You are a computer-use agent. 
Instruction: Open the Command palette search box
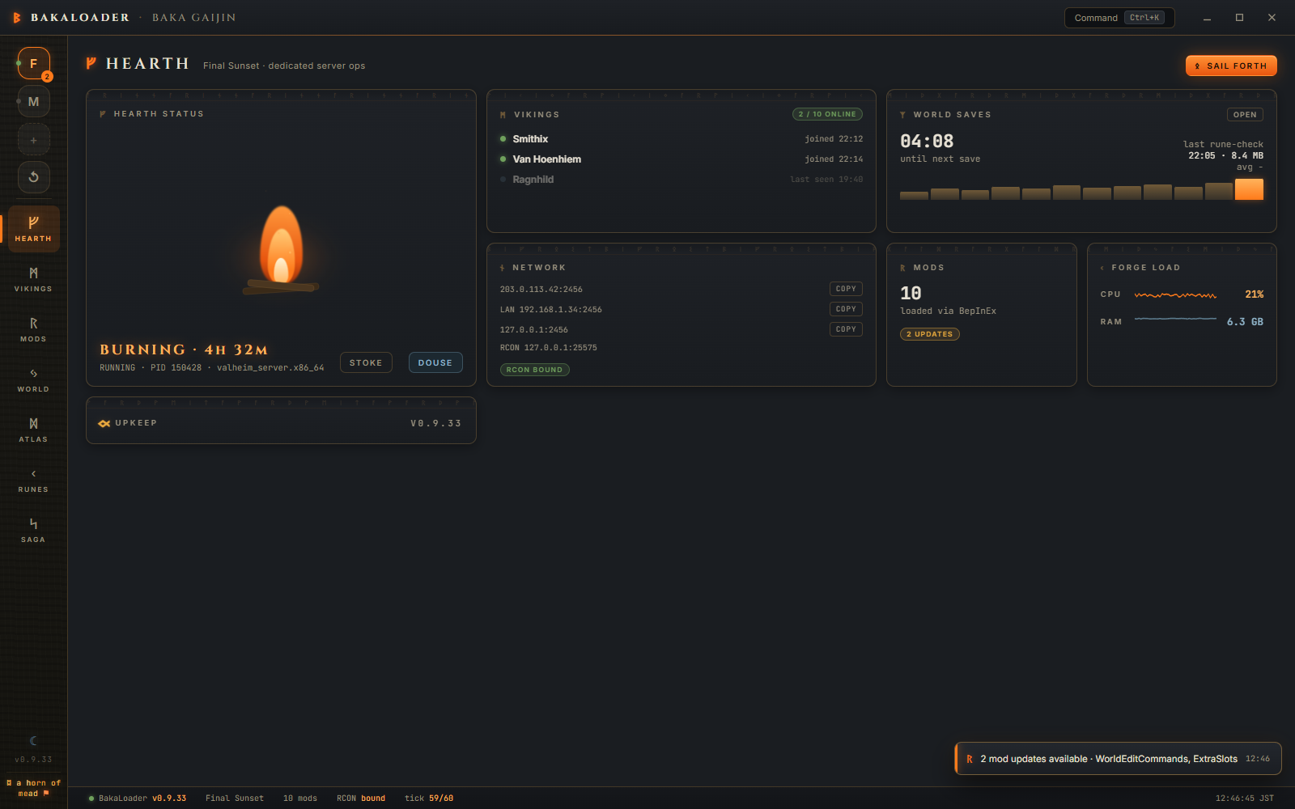tap(1119, 18)
